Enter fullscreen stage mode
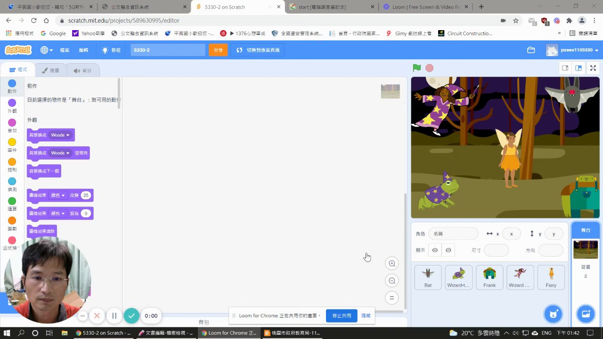603x339 pixels. coord(593,68)
